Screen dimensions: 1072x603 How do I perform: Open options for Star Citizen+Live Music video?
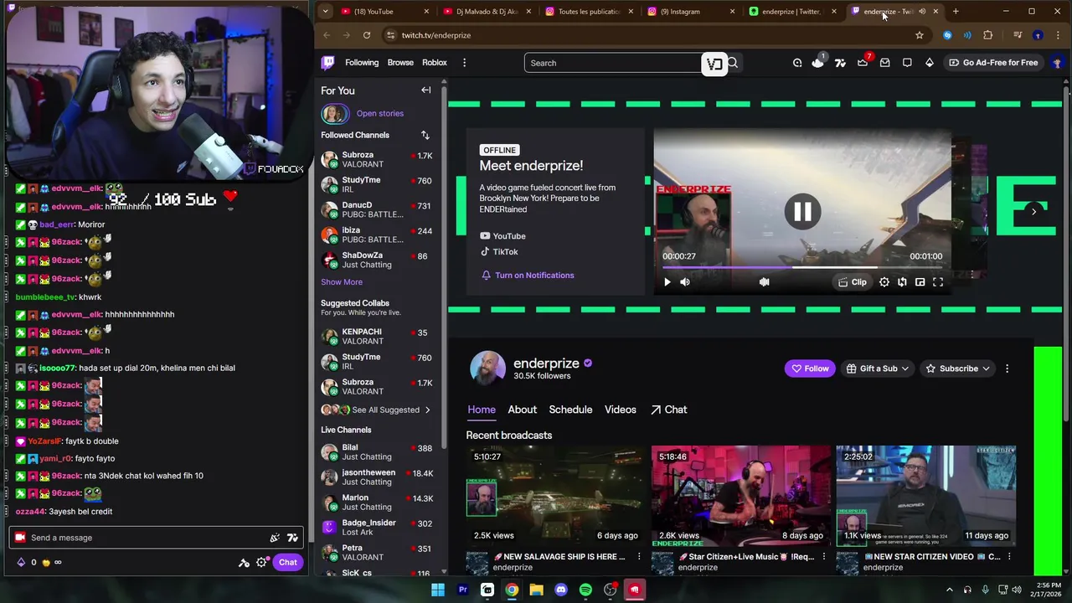click(823, 557)
